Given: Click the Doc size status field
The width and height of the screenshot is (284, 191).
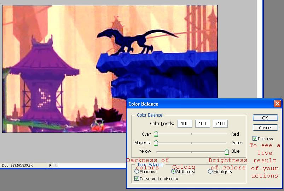Looking at the screenshot, I should (24, 165).
